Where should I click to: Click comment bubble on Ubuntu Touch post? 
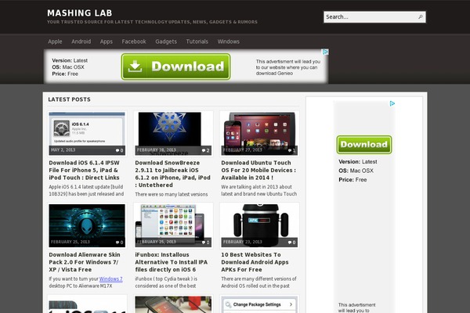point(291,150)
